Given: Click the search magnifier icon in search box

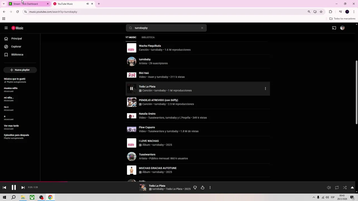Looking at the screenshot, I should (x=130, y=28).
